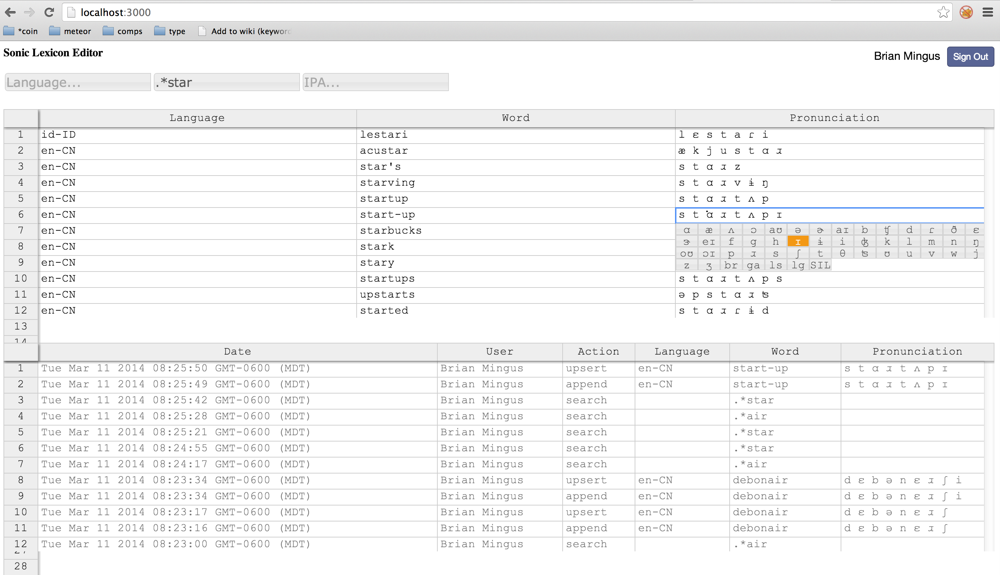Click the User column header in history log
Image resolution: width=1000 pixels, height=575 pixels.
click(500, 351)
